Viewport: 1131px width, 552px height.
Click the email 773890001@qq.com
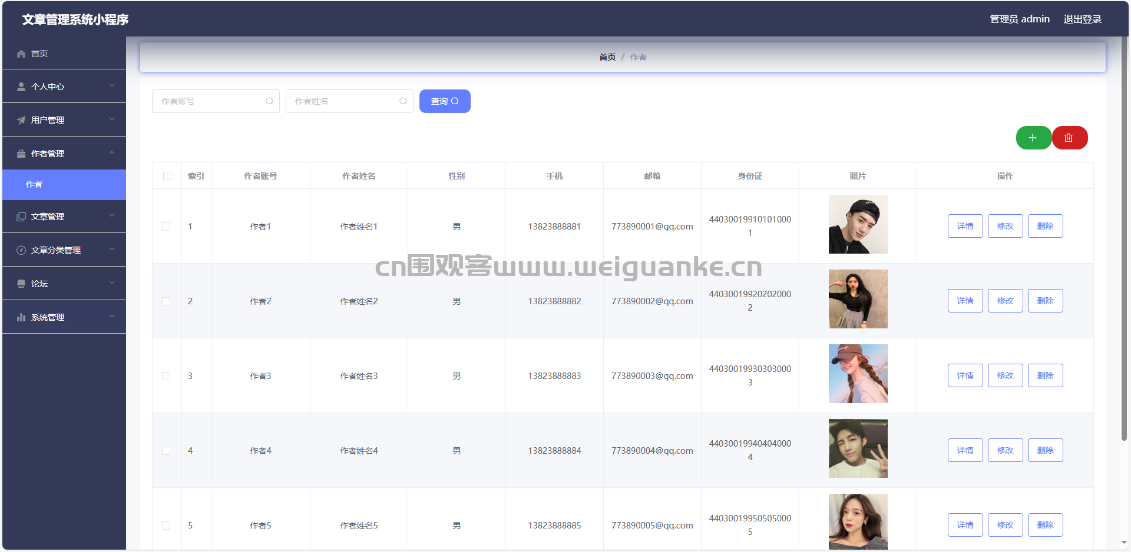click(652, 227)
